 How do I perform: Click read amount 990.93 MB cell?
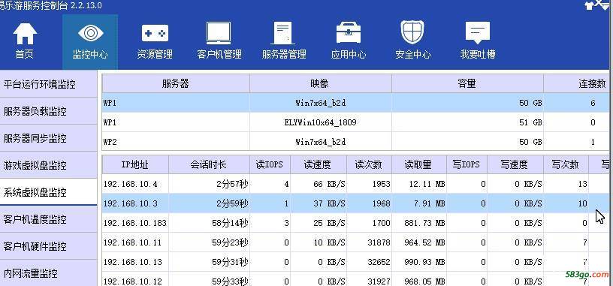(x=418, y=262)
